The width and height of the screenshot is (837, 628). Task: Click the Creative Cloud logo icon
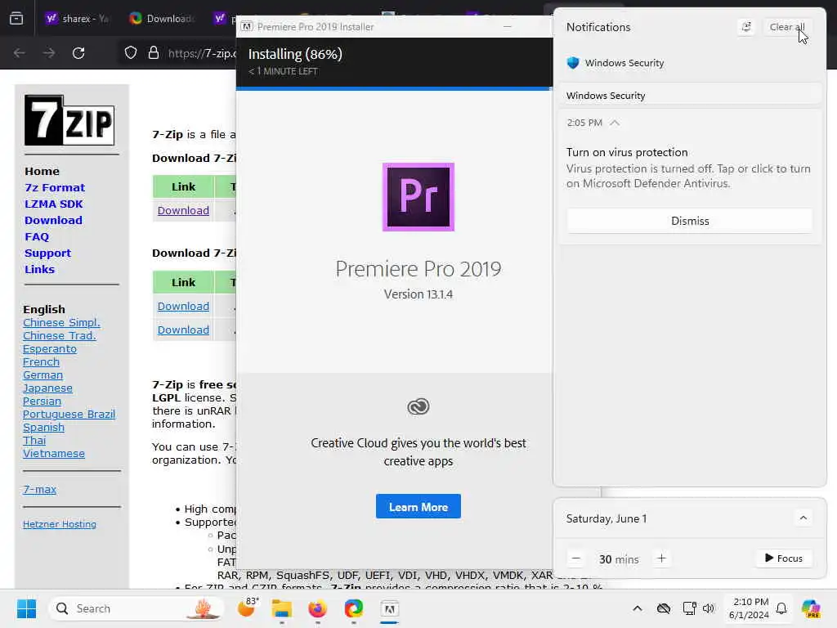click(x=418, y=407)
